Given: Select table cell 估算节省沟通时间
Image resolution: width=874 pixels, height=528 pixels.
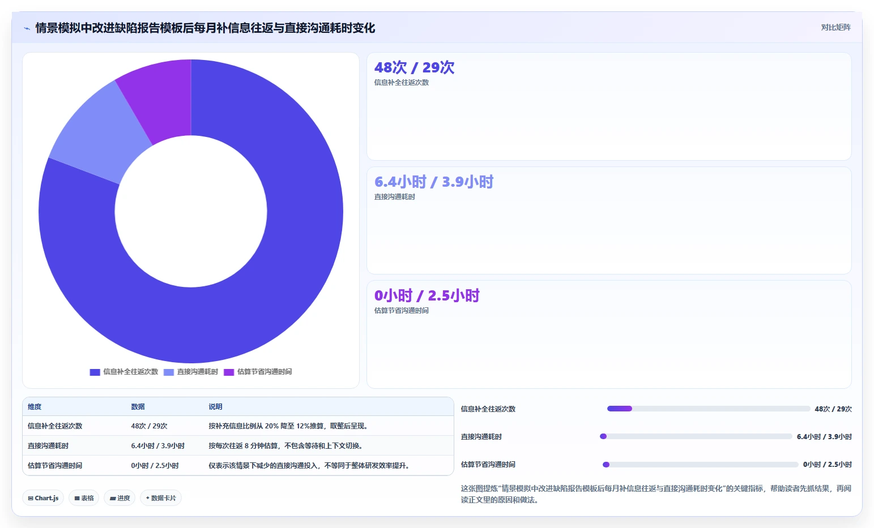Looking at the screenshot, I should (55, 466).
